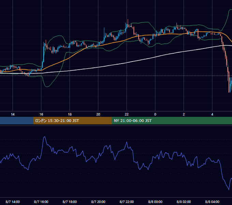This screenshot has width=232, height=205.
Task: Click the 0 hour axis label
Action: coord(155,114)
